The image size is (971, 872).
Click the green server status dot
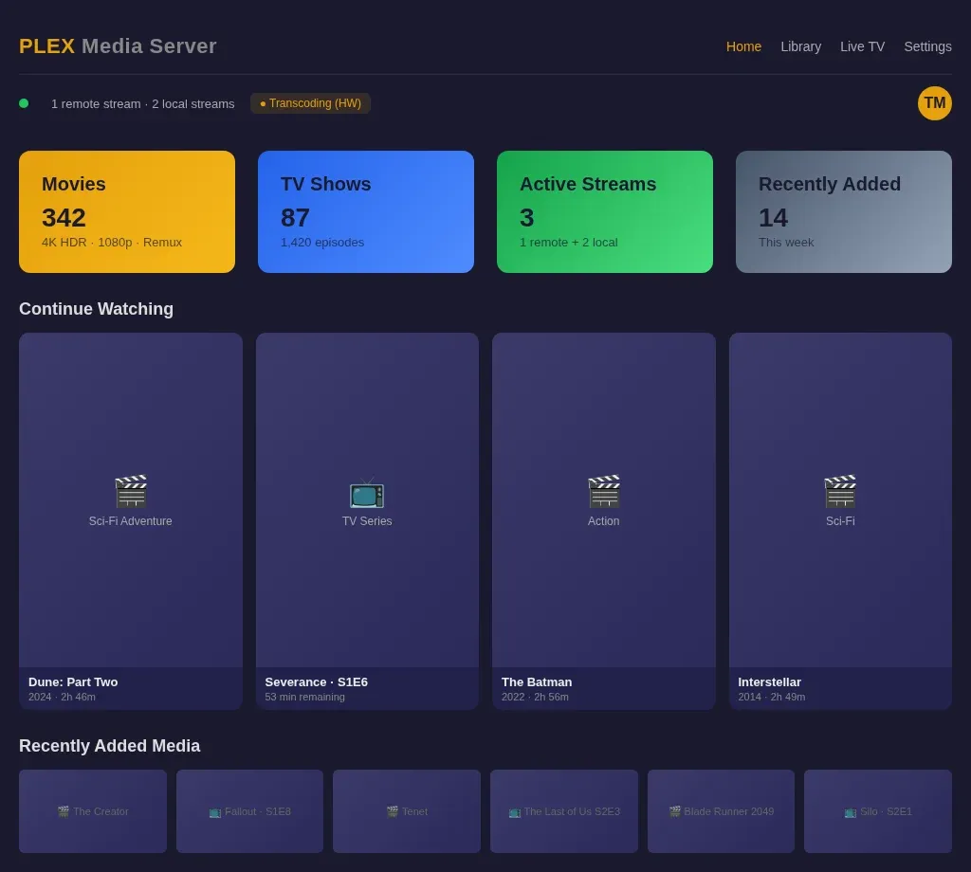point(24,103)
